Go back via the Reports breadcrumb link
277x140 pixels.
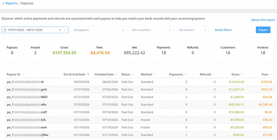point(11,3)
